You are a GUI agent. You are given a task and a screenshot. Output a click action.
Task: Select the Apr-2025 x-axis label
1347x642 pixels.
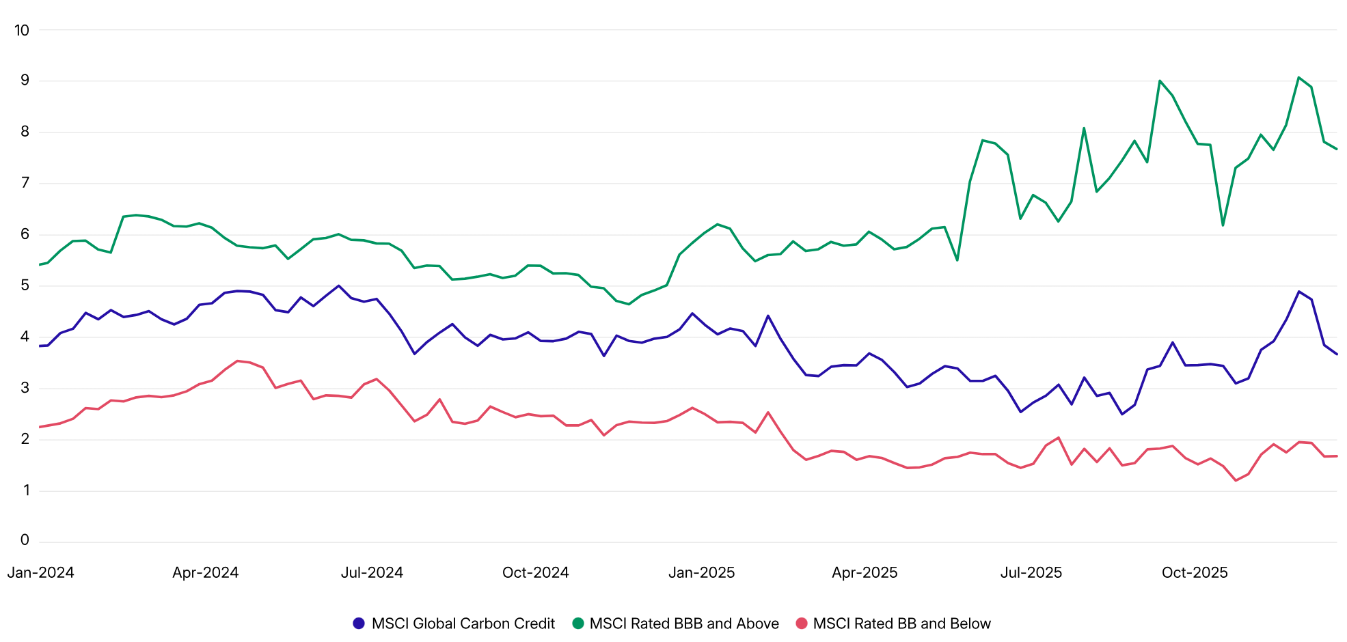865,572
